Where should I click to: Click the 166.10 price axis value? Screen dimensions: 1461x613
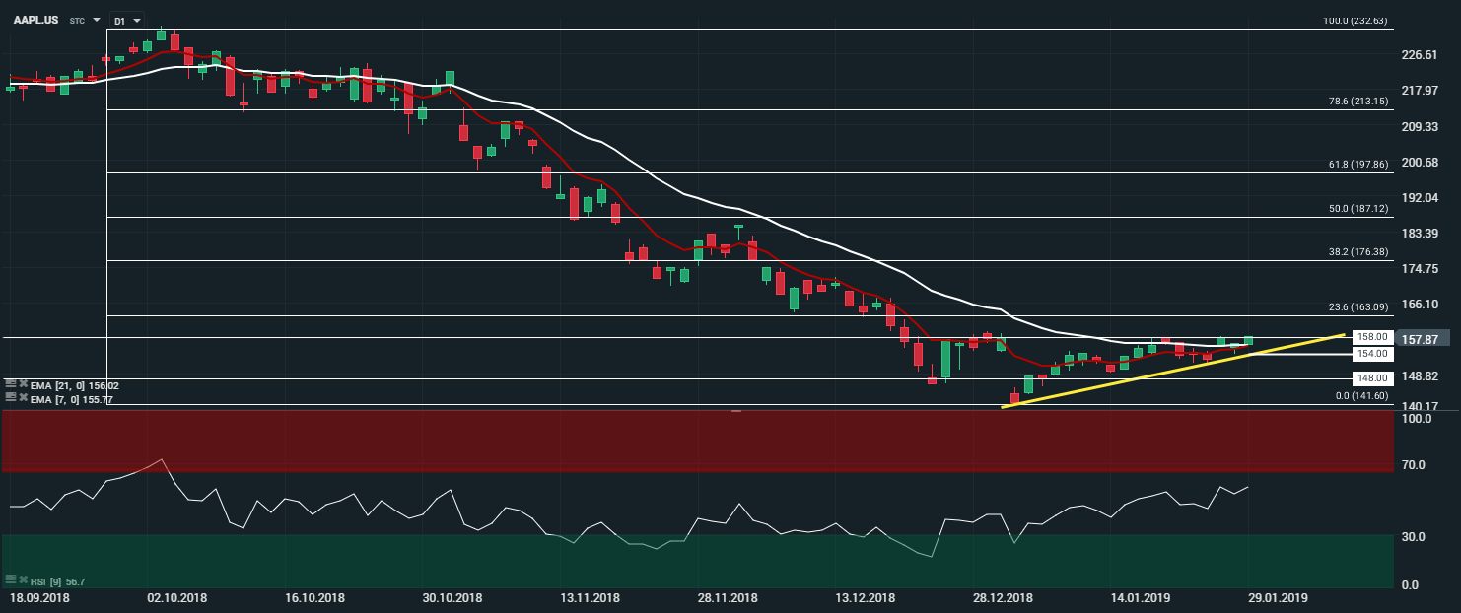pos(1420,306)
